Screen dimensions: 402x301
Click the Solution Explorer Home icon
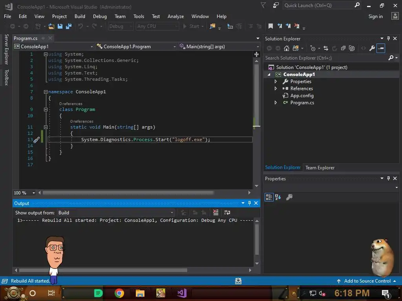[x=286, y=48]
